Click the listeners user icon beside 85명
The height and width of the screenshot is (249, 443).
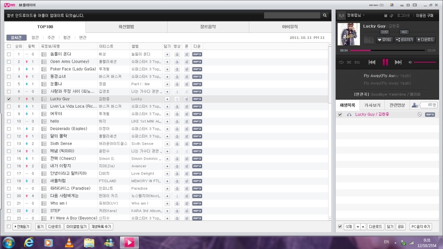tap(415, 105)
